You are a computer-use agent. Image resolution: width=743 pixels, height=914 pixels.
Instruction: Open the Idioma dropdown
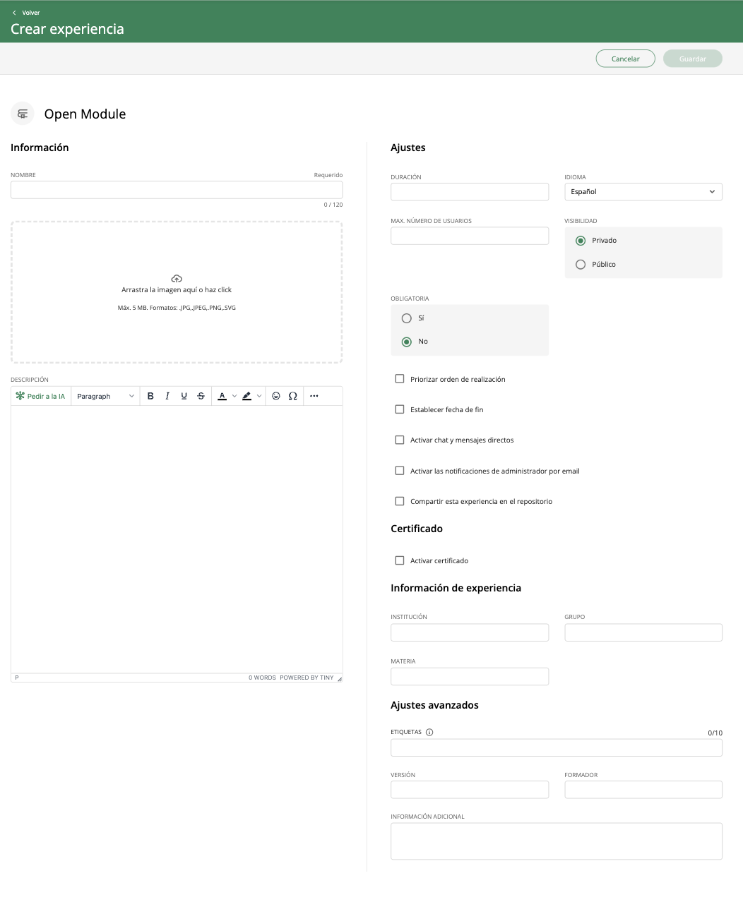[643, 192]
